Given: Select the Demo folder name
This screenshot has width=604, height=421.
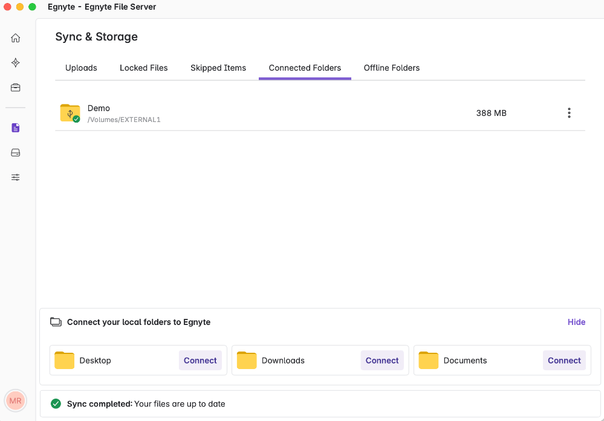Looking at the screenshot, I should (99, 108).
